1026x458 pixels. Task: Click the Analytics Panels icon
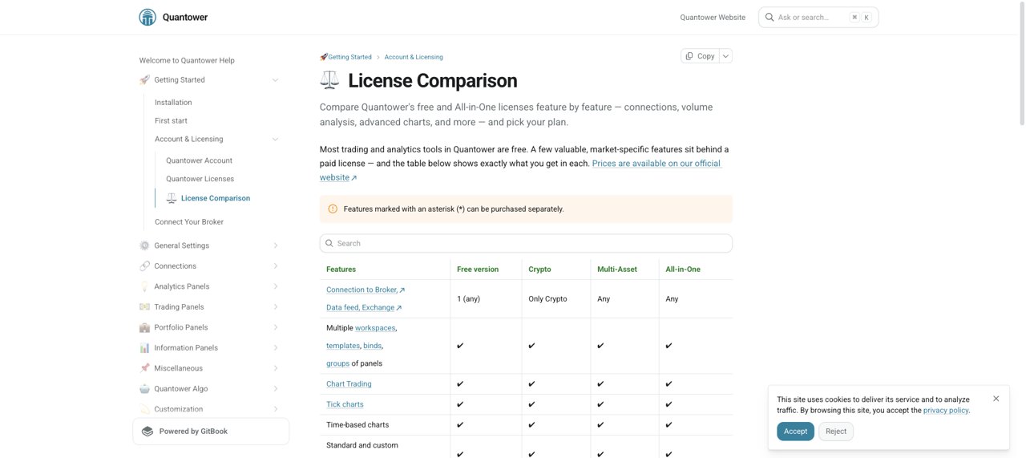(144, 286)
